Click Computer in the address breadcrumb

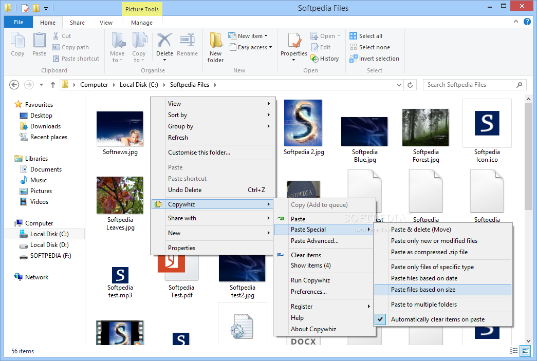click(94, 85)
